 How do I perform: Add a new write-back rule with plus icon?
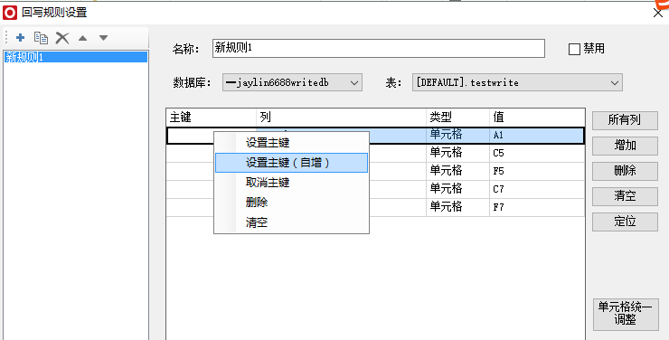pos(20,38)
